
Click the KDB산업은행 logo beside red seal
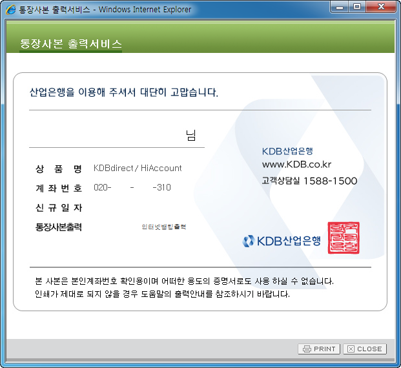281,241
